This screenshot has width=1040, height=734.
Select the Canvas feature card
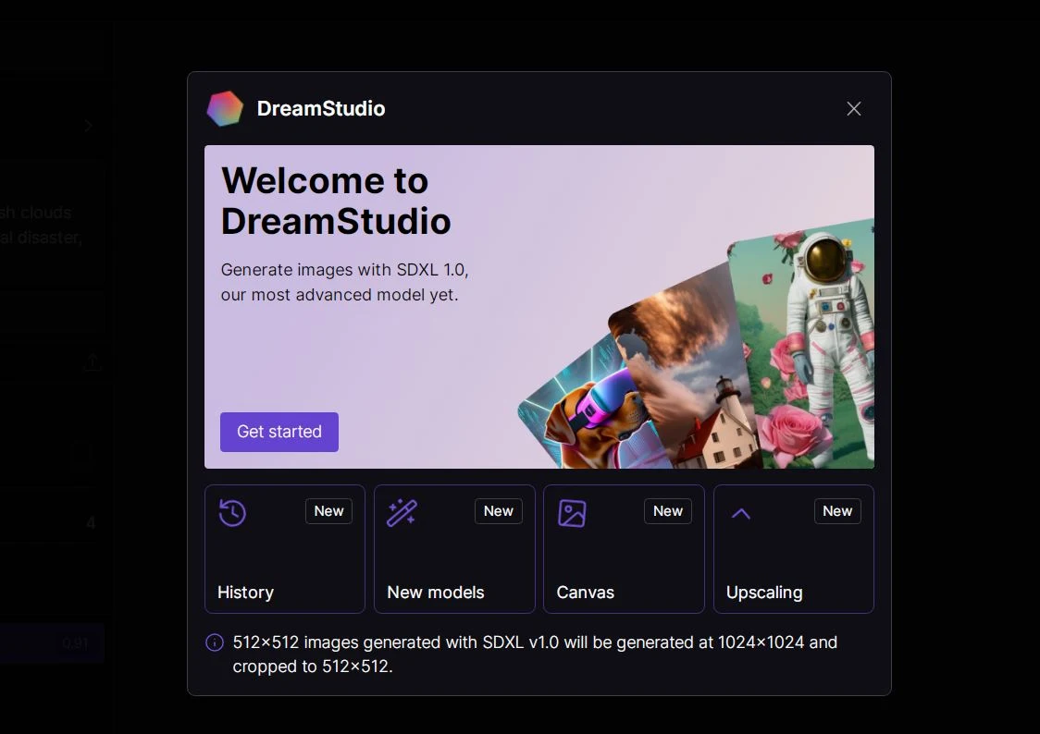[624, 549]
